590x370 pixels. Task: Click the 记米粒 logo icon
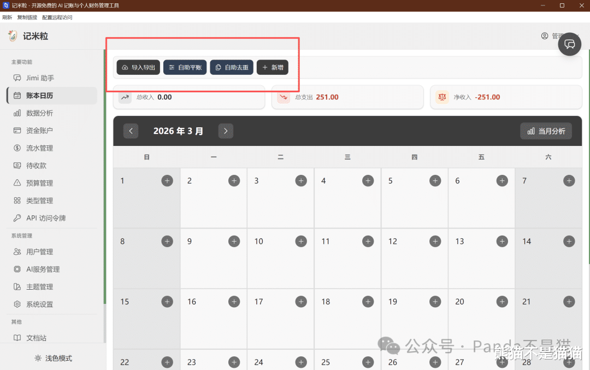(x=13, y=36)
